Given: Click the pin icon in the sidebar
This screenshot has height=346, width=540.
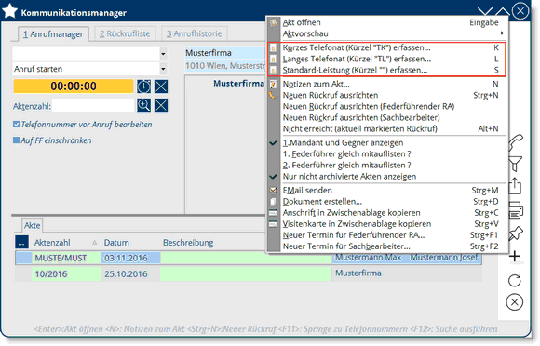Looking at the screenshot, I should click(515, 233).
